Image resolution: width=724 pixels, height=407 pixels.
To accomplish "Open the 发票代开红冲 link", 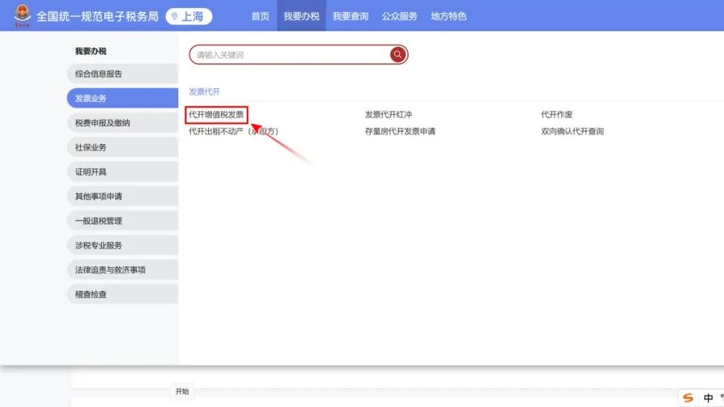I will [x=388, y=114].
